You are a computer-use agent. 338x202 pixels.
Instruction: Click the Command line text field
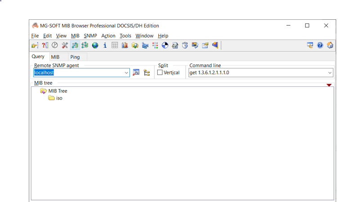[256, 73]
